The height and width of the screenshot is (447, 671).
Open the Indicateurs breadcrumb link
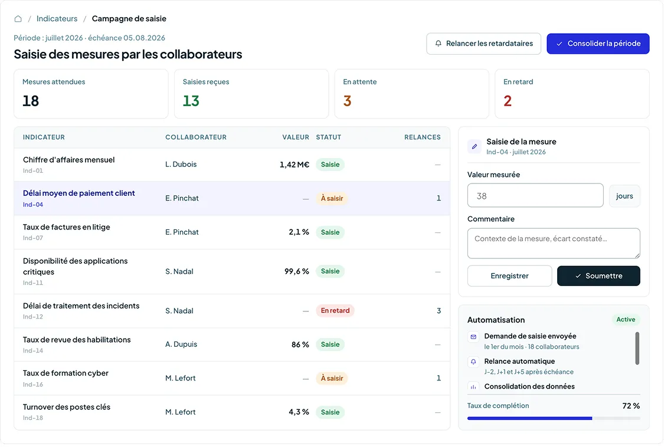(x=57, y=19)
